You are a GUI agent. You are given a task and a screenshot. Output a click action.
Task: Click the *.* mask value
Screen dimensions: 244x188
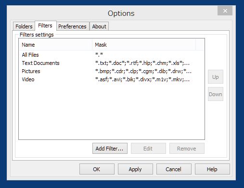(99, 55)
